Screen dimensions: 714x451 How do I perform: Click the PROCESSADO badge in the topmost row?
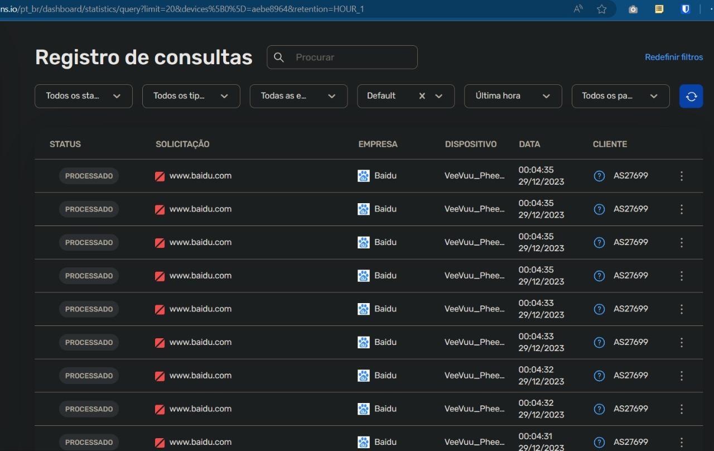pyautogui.click(x=89, y=176)
